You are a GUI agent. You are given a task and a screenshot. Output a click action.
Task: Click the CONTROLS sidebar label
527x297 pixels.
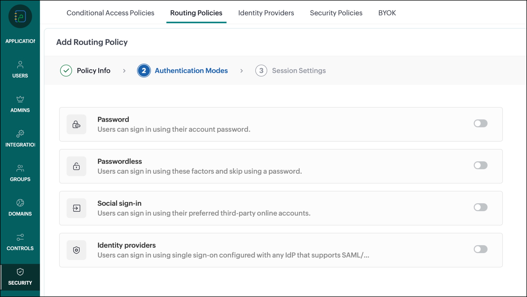tap(20, 248)
